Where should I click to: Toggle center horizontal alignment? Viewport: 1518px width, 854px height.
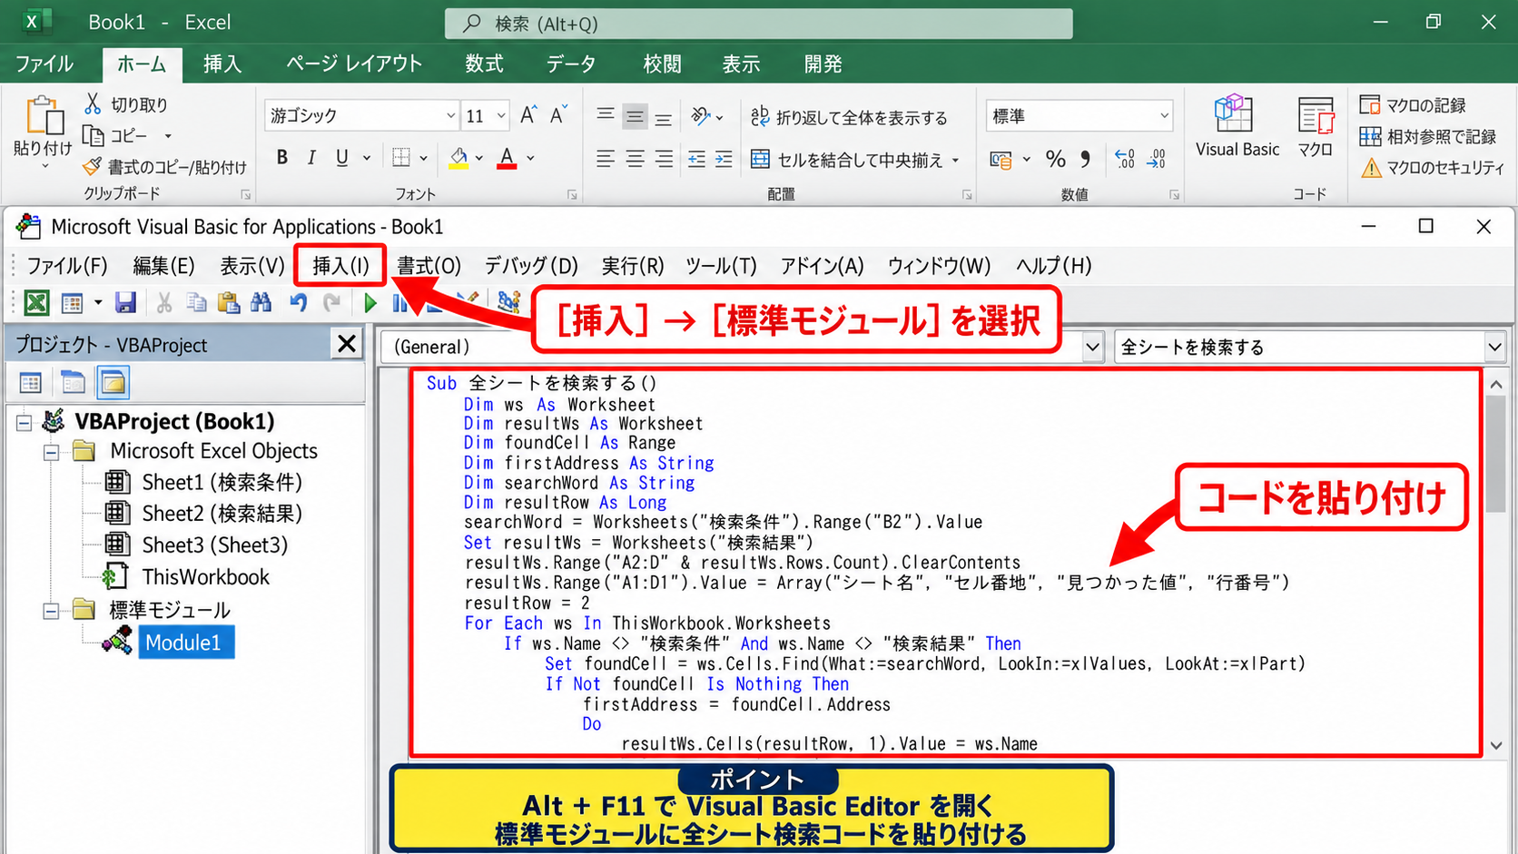tap(635, 160)
